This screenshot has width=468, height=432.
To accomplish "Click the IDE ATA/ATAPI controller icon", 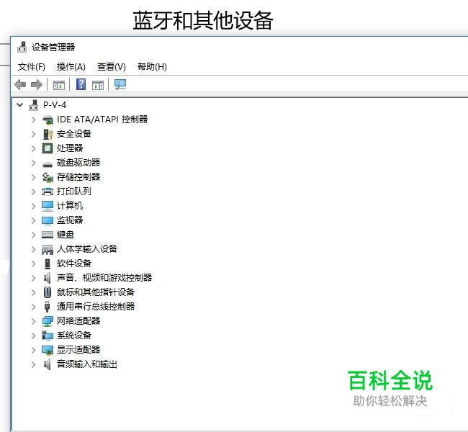I will point(48,120).
